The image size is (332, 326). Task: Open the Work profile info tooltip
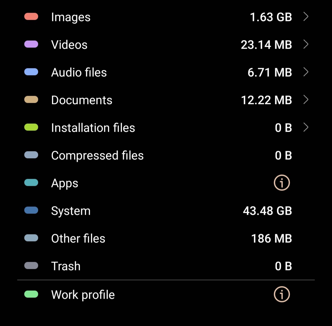pos(282,294)
